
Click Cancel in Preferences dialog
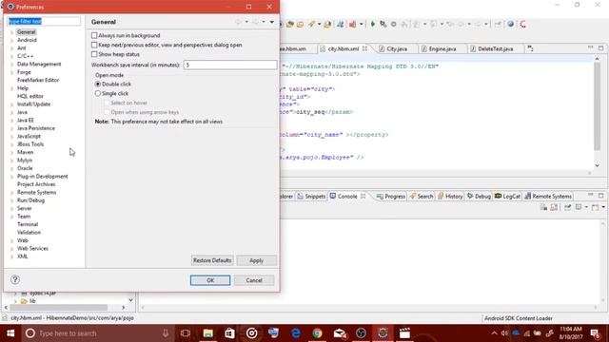point(254,280)
